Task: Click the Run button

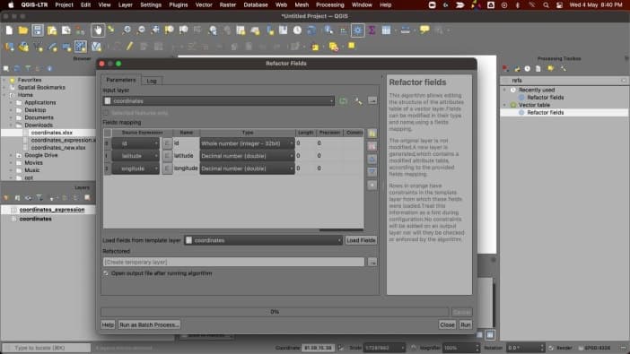Action: click(x=465, y=324)
